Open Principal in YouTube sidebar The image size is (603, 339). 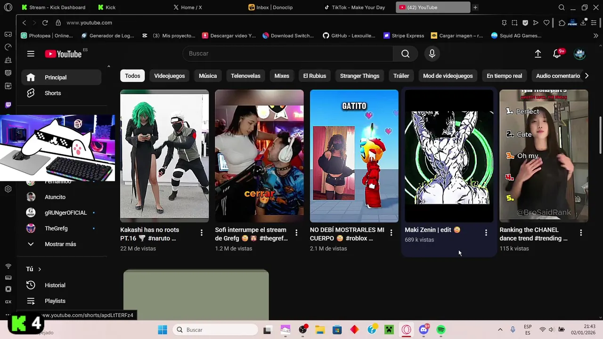pyautogui.click(x=61, y=77)
